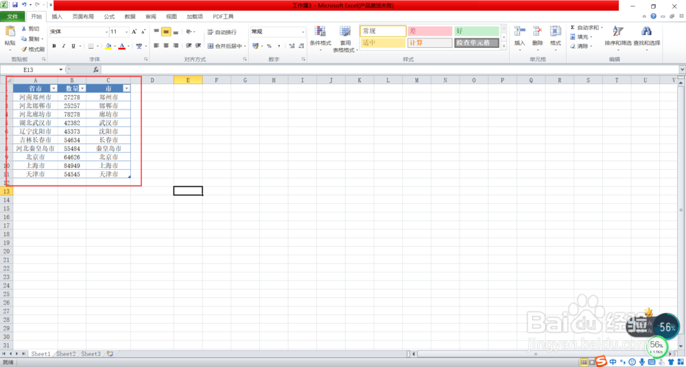The image size is (686, 367).
Task: Apply percent style (%)
Action: point(269,46)
